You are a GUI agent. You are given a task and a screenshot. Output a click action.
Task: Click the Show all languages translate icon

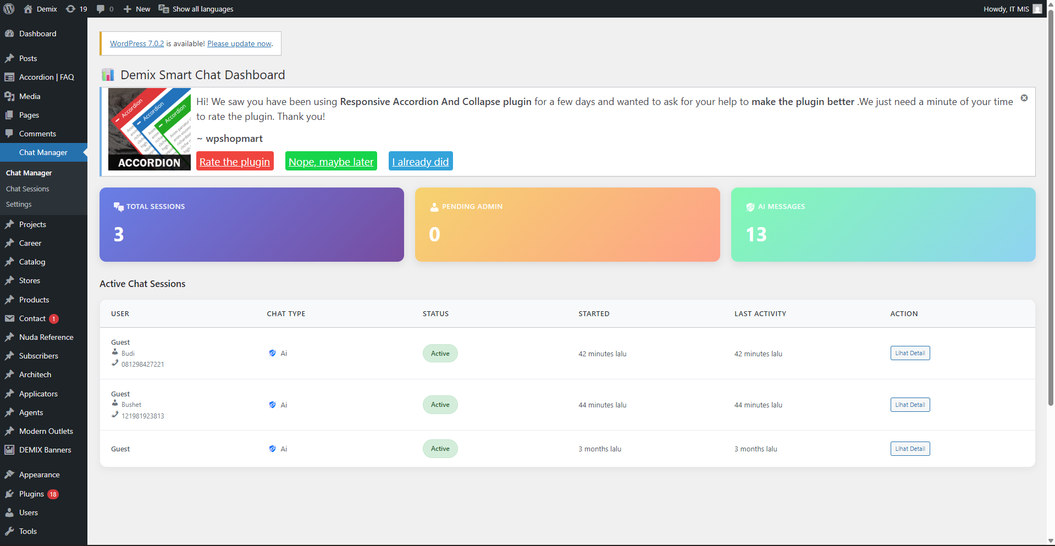164,9
